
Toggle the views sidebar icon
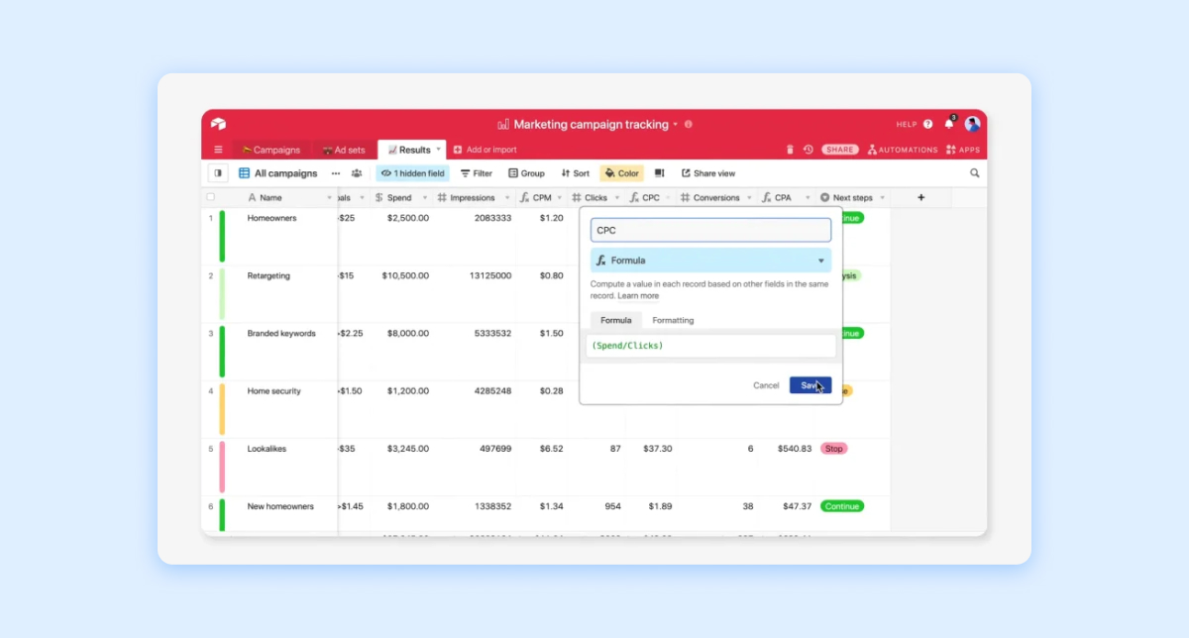coord(218,173)
